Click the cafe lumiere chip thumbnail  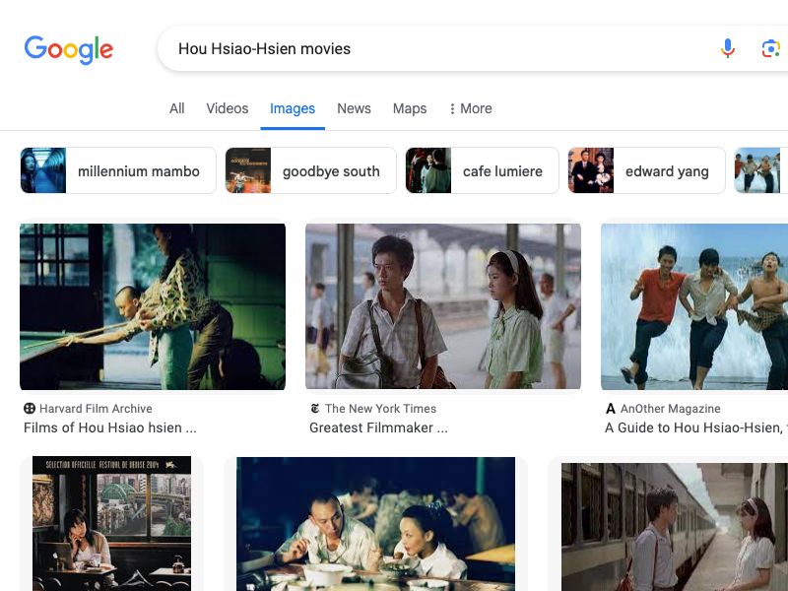(x=428, y=170)
